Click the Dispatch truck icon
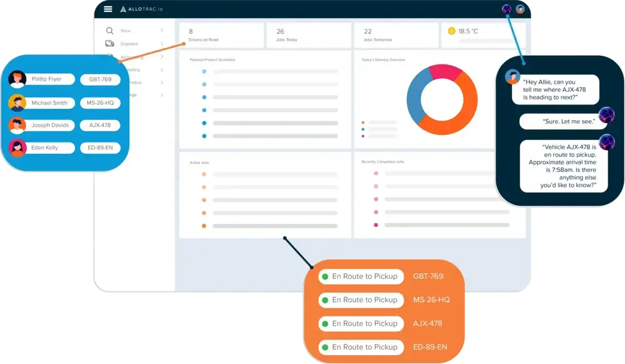The image size is (625, 364). click(109, 44)
